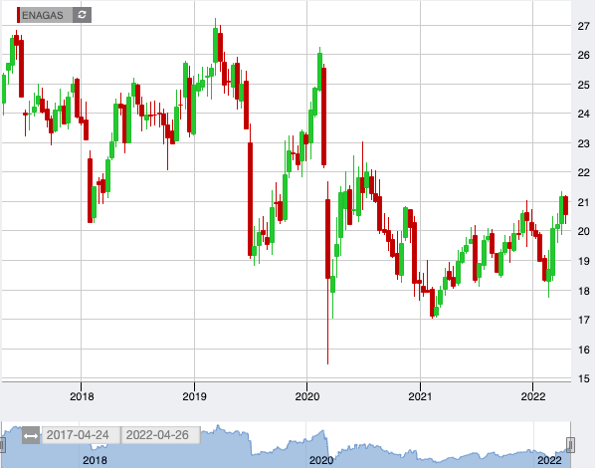This screenshot has width=597, height=471.
Task: Click the 2022 label in the navigator overview
Action: pos(549,461)
